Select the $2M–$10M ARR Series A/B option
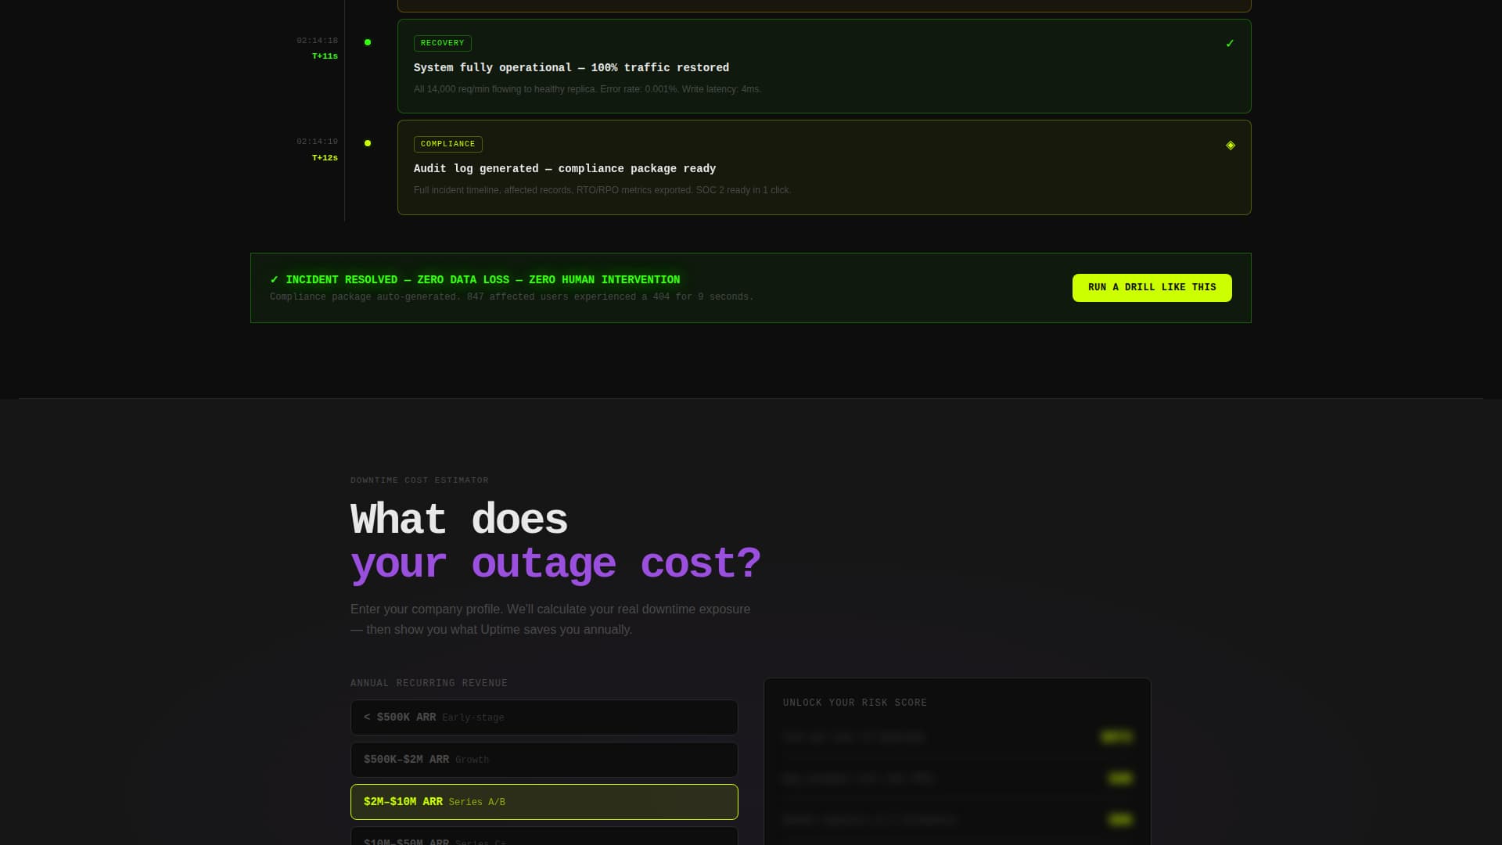Screen dimensions: 1502x845 [x=544, y=802]
